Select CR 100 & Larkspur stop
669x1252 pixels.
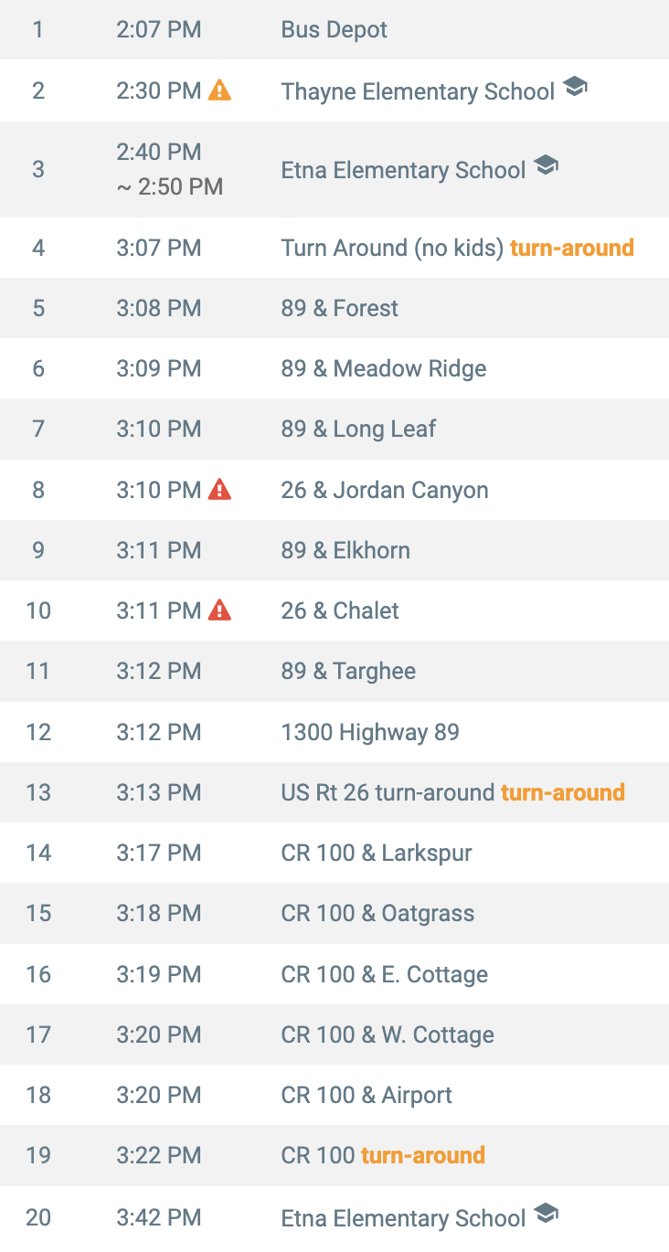[334, 853]
